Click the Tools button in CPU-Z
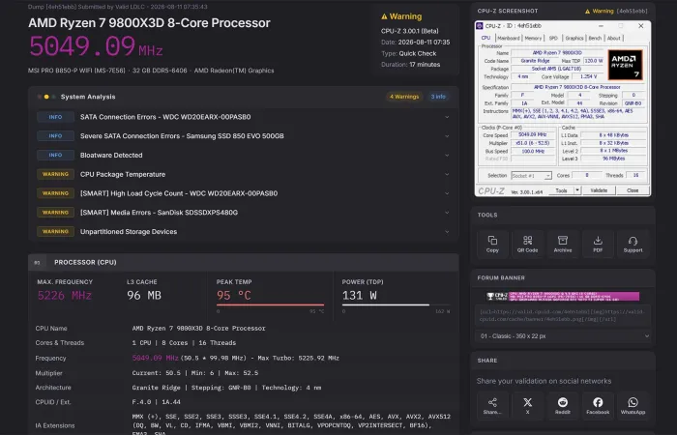Viewport: 677px width, 435px height. 561,190
